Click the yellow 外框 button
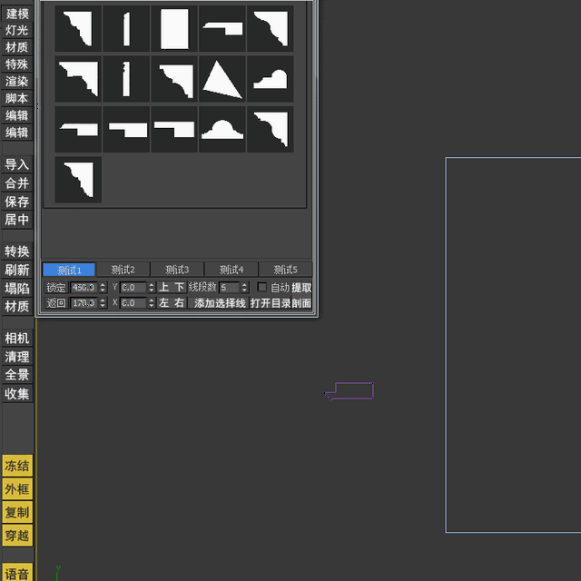Screen dimensions: 581x581 click(17, 489)
